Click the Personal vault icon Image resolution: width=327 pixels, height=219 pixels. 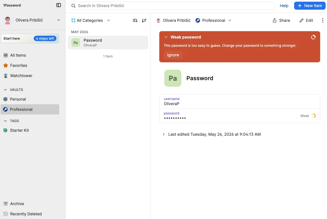(5, 99)
